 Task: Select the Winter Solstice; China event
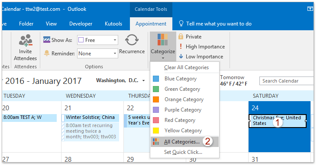(90, 118)
